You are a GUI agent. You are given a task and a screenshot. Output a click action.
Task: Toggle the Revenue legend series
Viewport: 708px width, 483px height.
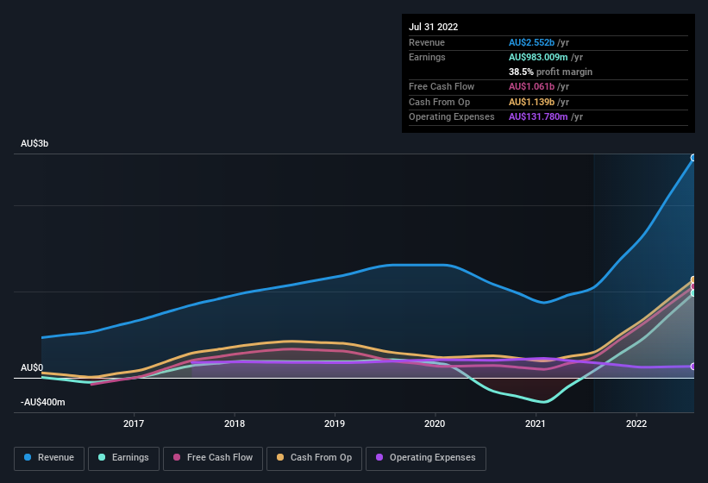(x=50, y=458)
